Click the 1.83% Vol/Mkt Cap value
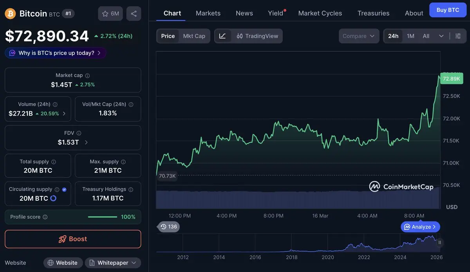Screen dimensions: 470x272 (x=108, y=113)
